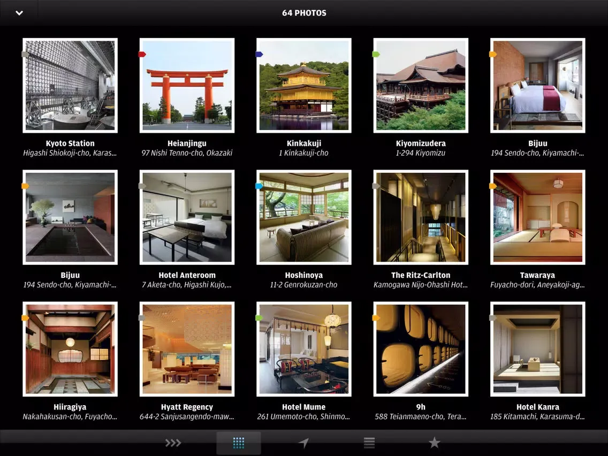Click address '185 Kitamachi, Karasuma-d...'
The image size is (608, 456).
[538, 416]
